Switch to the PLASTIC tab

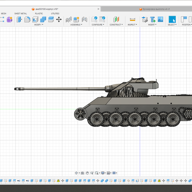[39, 13]
